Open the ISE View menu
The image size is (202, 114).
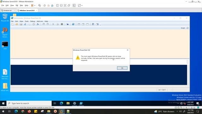click(21, 21)
